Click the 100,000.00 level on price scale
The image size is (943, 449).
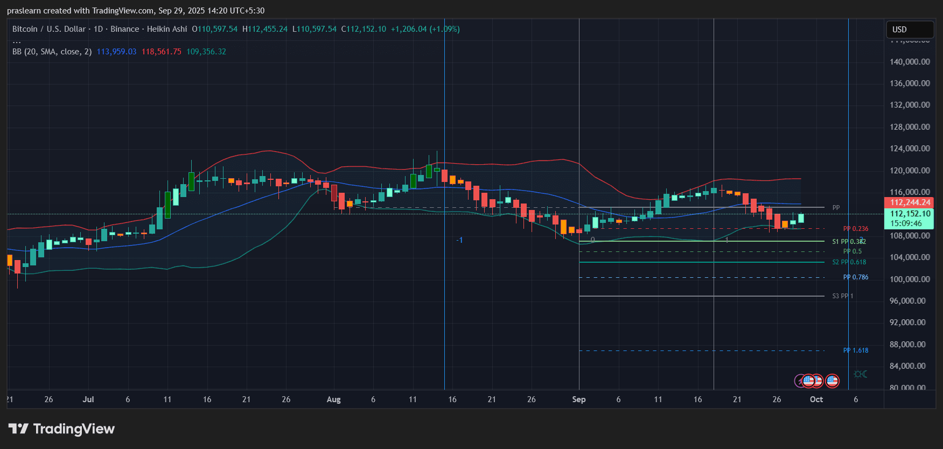coord(909,279)
